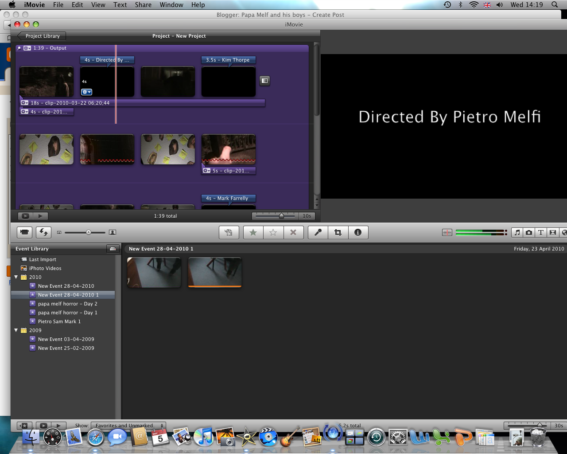Image resolution: width=567 pixels, height=454 pixels.
Task: Open iTunes from the Dock
Action: tap(204, 438)
